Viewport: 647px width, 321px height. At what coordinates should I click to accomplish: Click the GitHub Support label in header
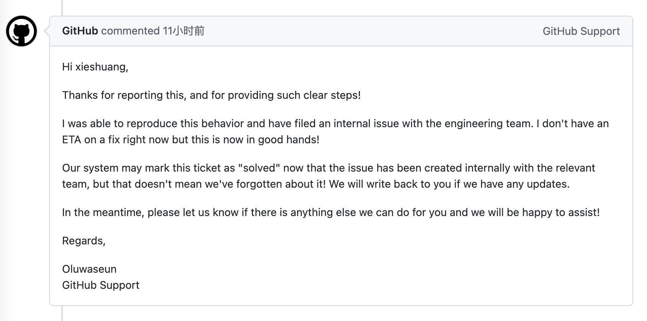coord(581,31)
